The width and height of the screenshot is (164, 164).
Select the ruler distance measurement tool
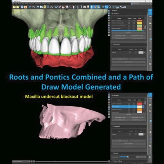(121, 7)
